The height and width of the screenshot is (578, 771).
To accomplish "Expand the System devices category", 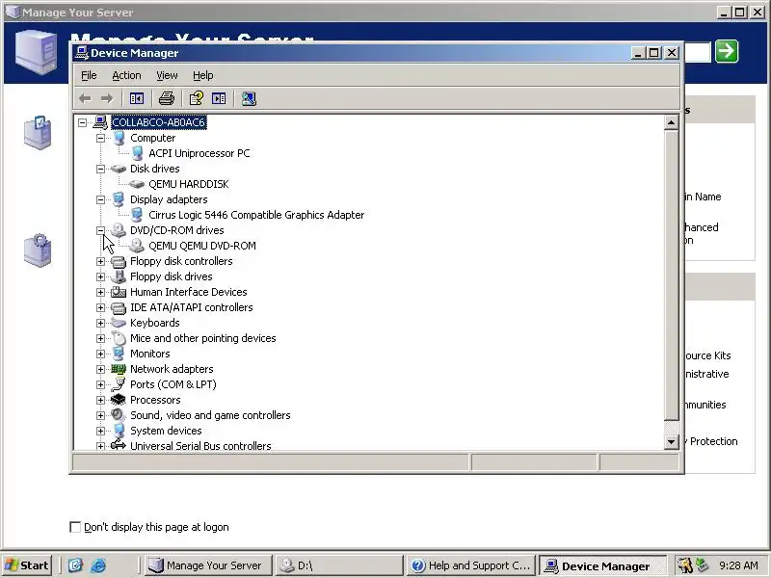I will tap(100, 431).
